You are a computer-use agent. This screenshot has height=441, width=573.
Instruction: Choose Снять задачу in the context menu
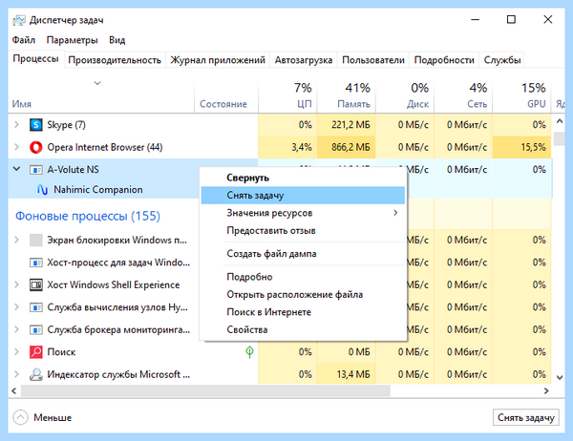(303, 196)
